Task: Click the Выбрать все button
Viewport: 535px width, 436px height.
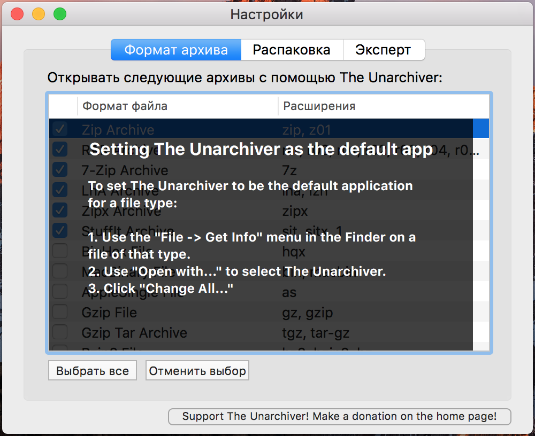Action: pos(93,371)
